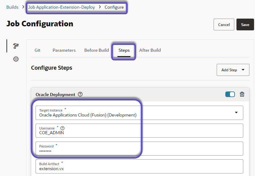Open the build tools hammer icon

(16, 46)
